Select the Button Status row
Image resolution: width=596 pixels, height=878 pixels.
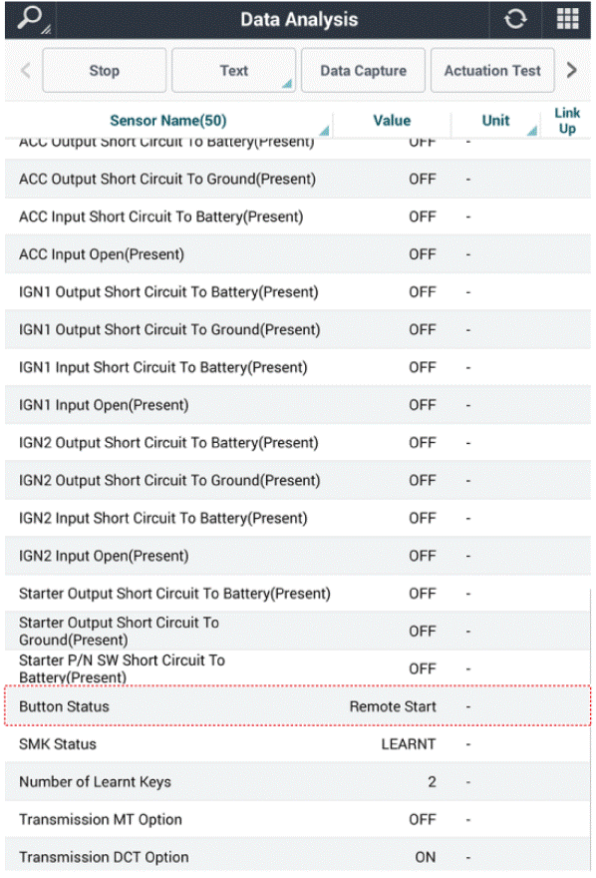click(x=297, y=706)
